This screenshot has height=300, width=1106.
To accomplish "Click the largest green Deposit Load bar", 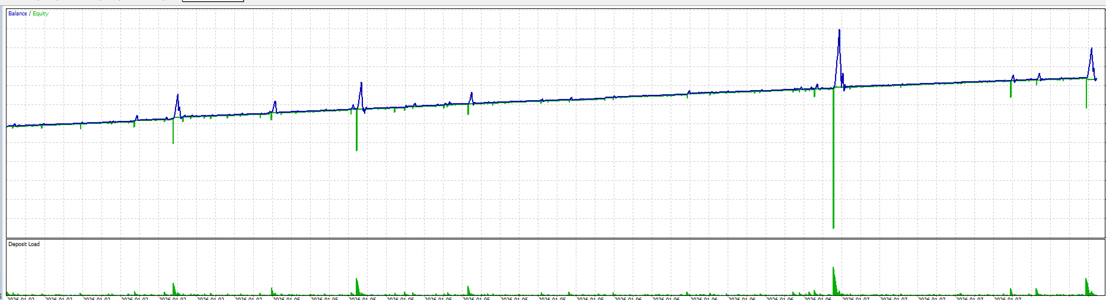I will [x=834, y=281].
